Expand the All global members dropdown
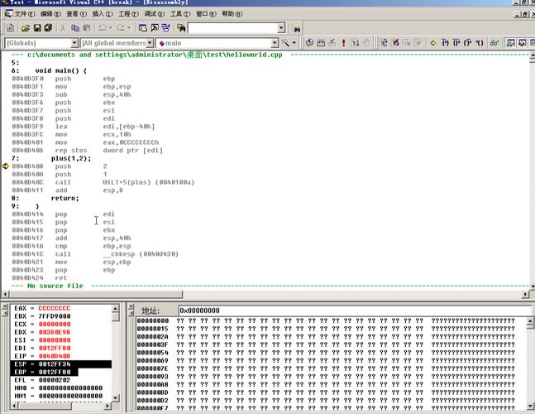The image size is (535, 414). point(150,43)
